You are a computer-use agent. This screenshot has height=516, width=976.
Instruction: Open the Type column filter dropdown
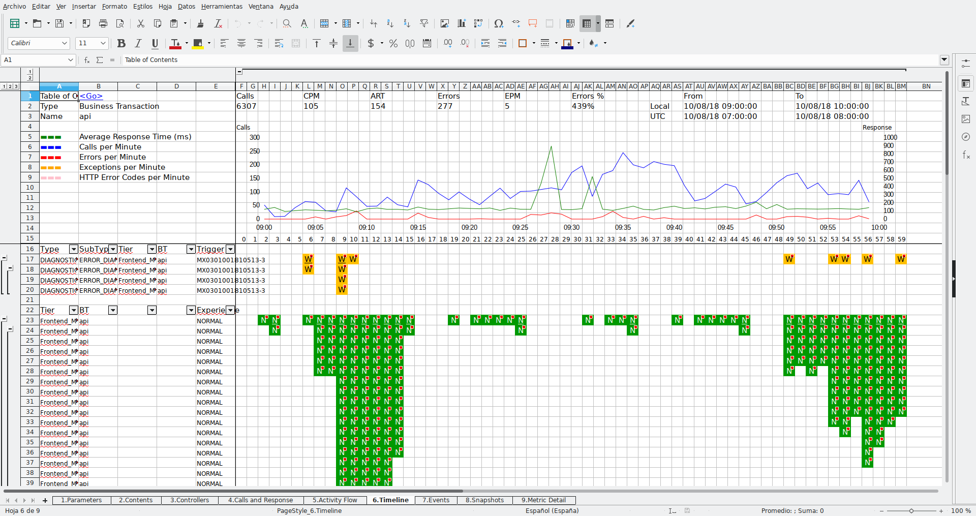(x=74, y=249)
